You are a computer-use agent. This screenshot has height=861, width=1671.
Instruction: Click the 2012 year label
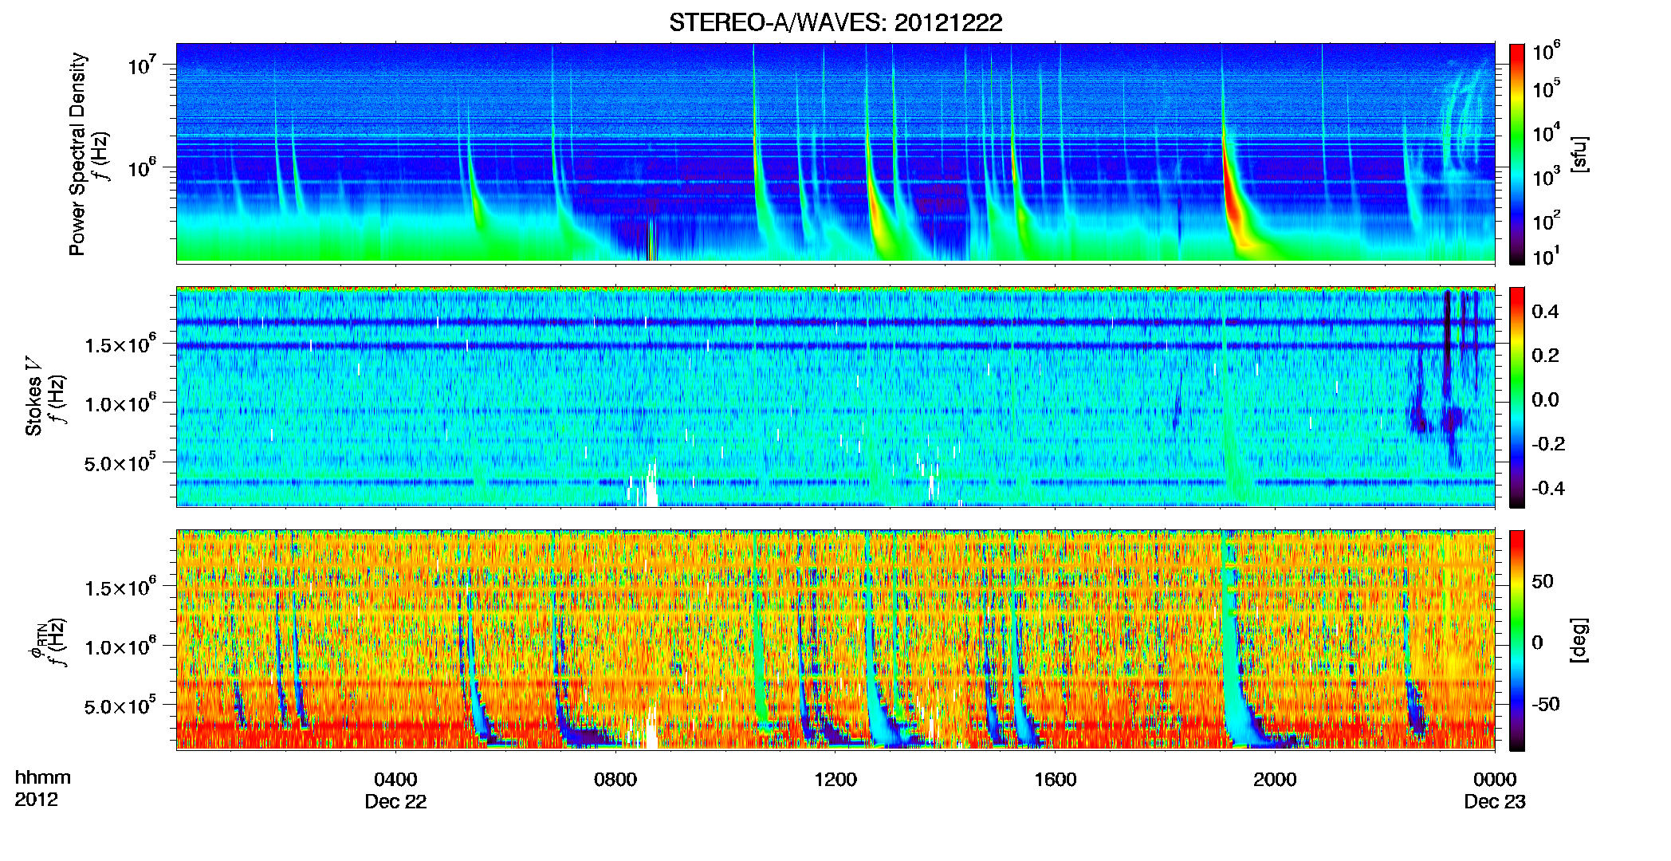36,800
